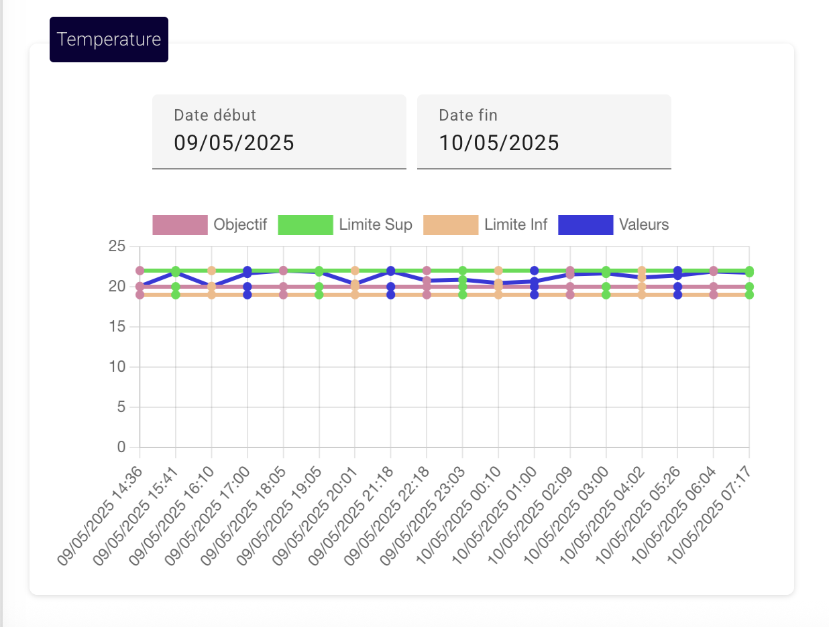Click the green Limite Sup legend swatch
The image size is (829, 627).
pyautogui.click(x=305, y=225)
